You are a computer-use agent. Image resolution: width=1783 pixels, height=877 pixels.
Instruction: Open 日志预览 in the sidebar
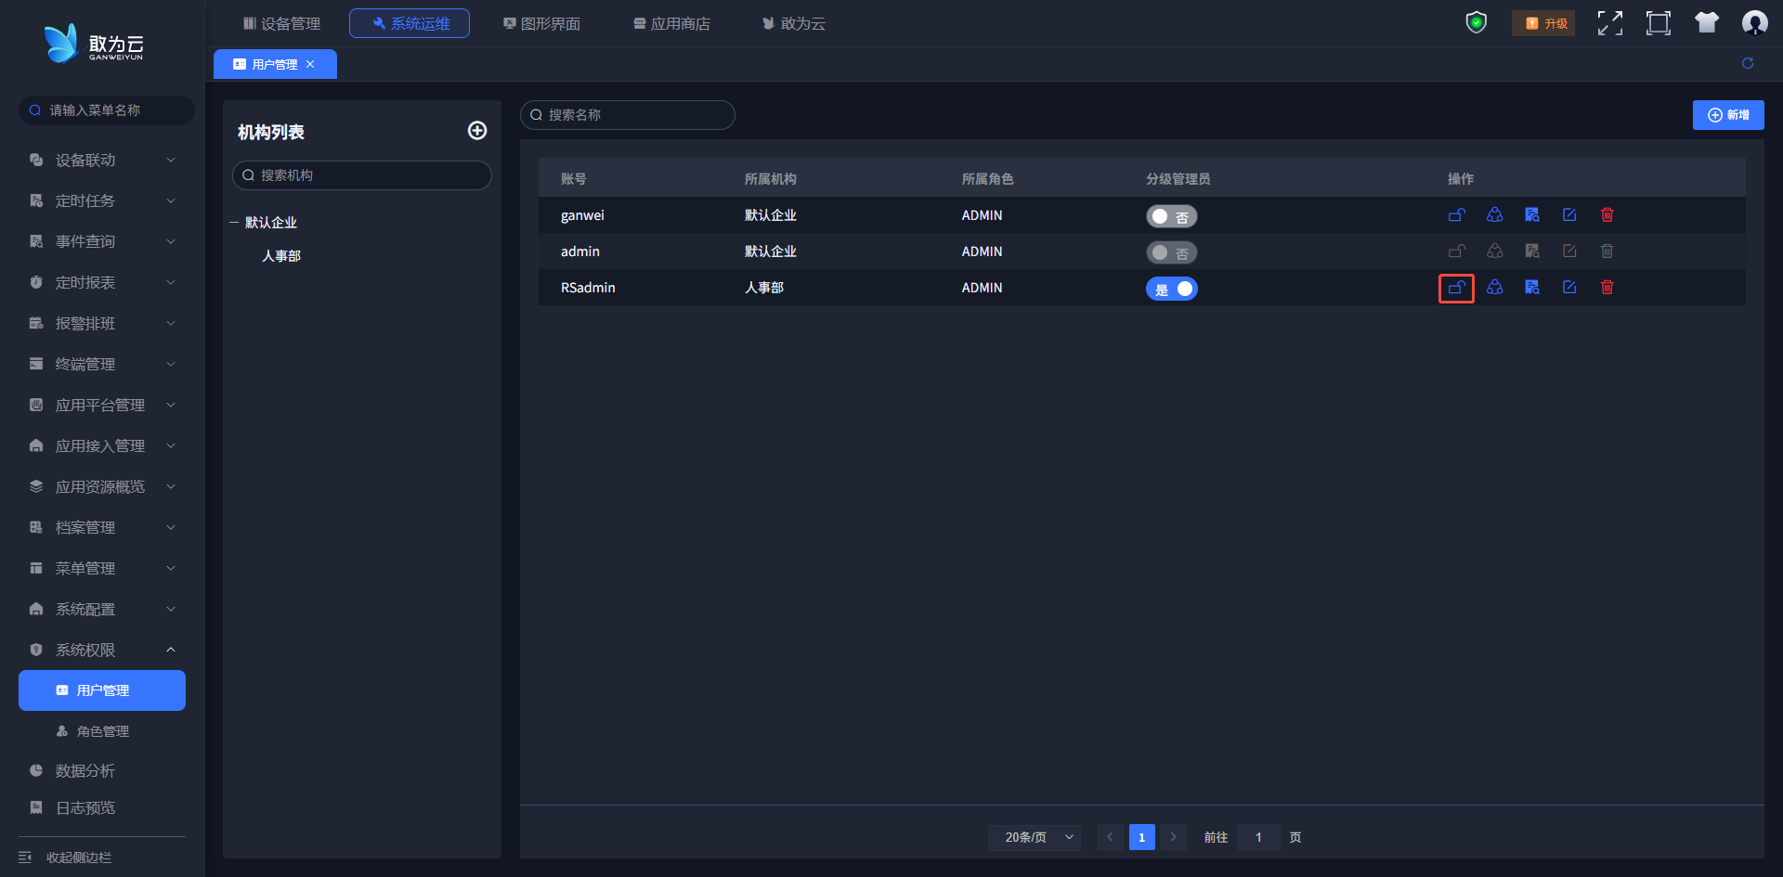click(102, 808)
